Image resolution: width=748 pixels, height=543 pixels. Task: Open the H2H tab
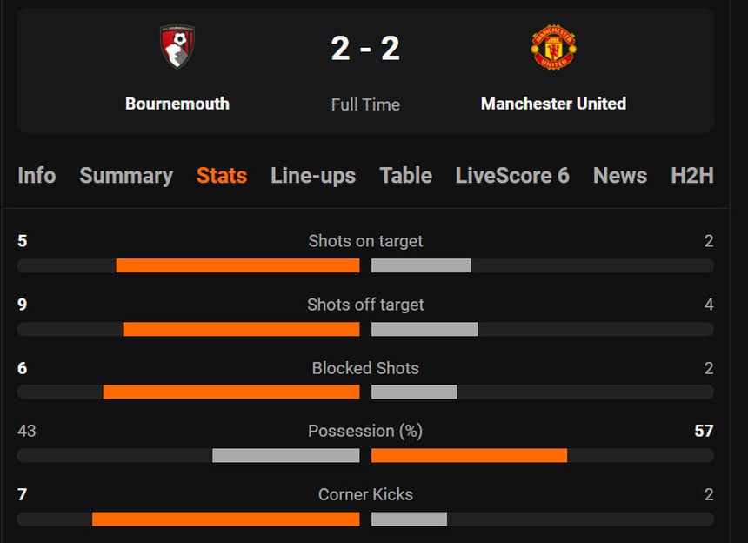click(x=692, y=176)
